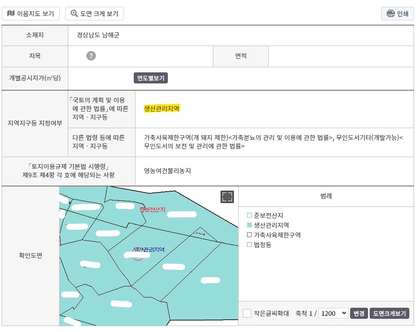Screen dimensions: 417x332
Task: Click the map icon in 이음지도 보기
Action: 11,13
